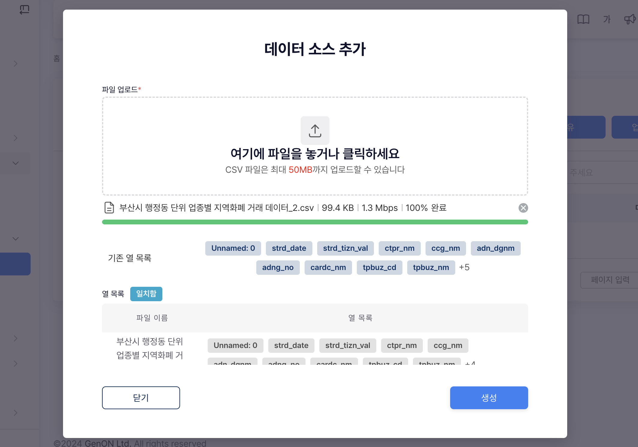This screenshot has width=638, height=447.
Task: Select the Unnamed: 0 existing column tag
Action: (x=233, y=248)
